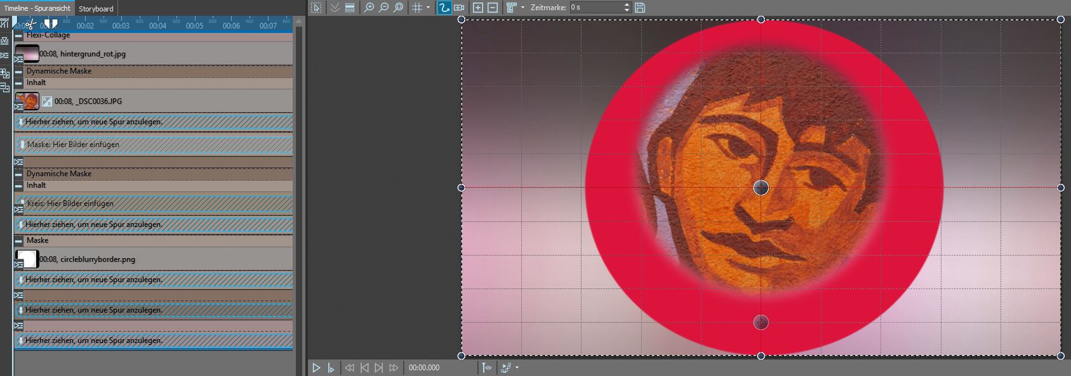Select the hintergrund_rot.jpg clip
Image resolution: width=1071 pixels, height=376 pixels.
point(83,54)
